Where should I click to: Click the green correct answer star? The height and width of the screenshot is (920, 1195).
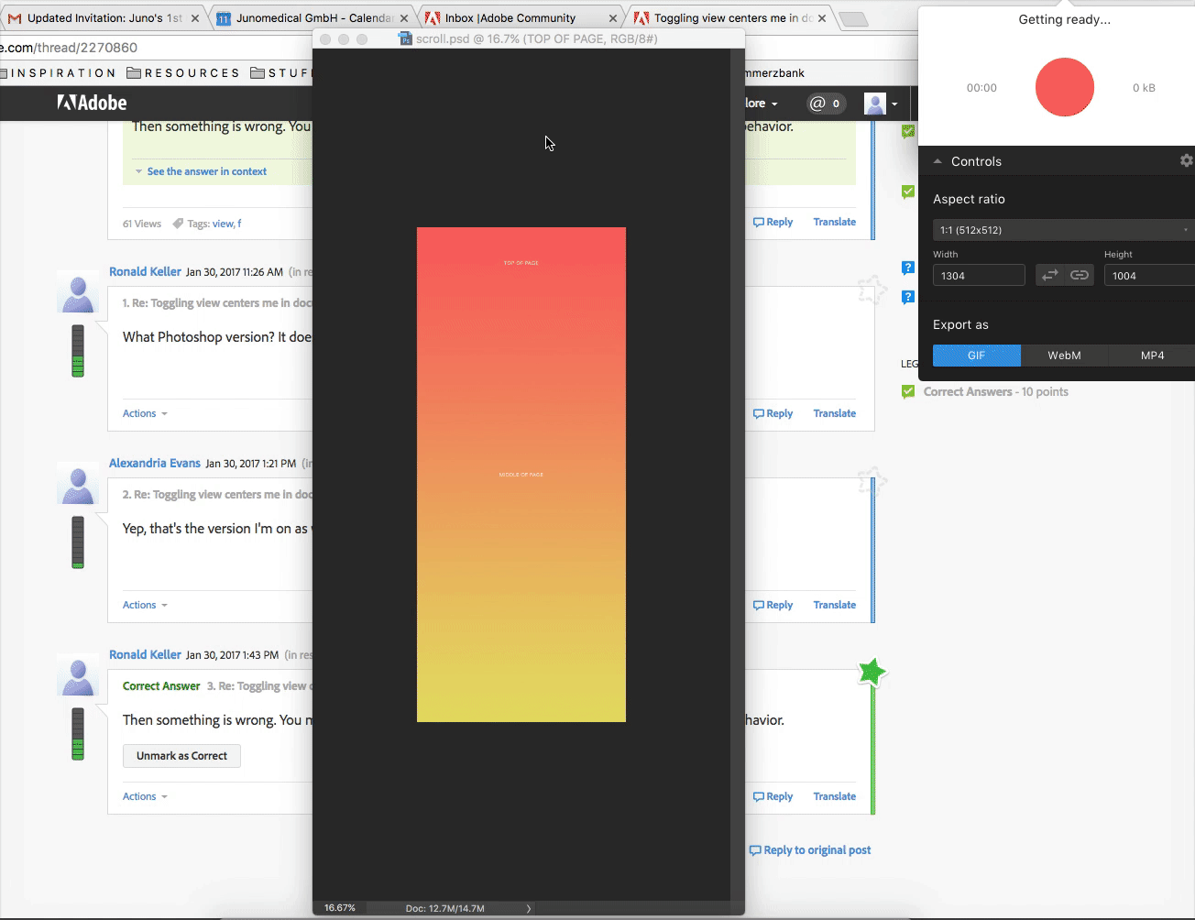coord(872,673)
